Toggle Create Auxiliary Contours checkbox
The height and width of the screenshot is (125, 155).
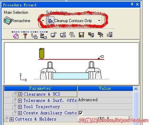(81, 113)
